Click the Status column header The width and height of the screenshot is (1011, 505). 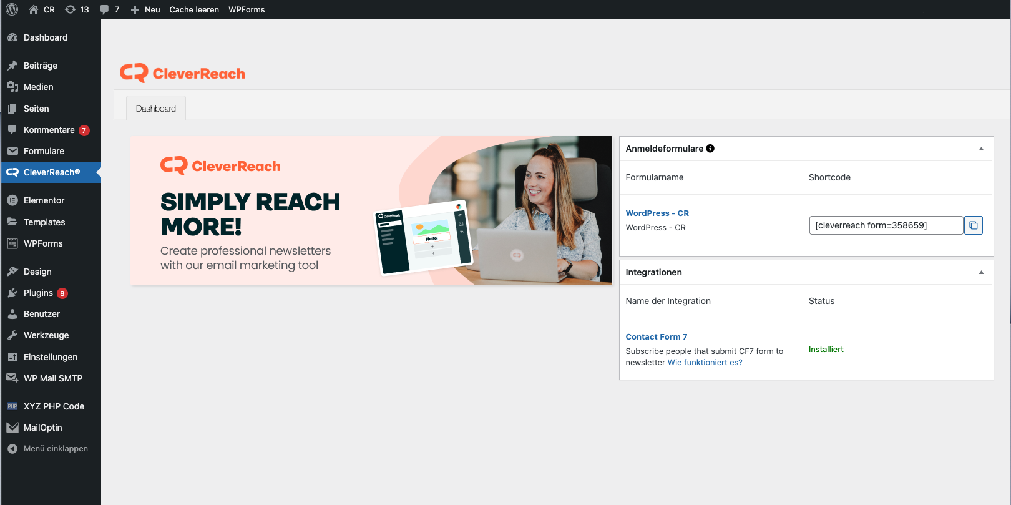(821, 301)
